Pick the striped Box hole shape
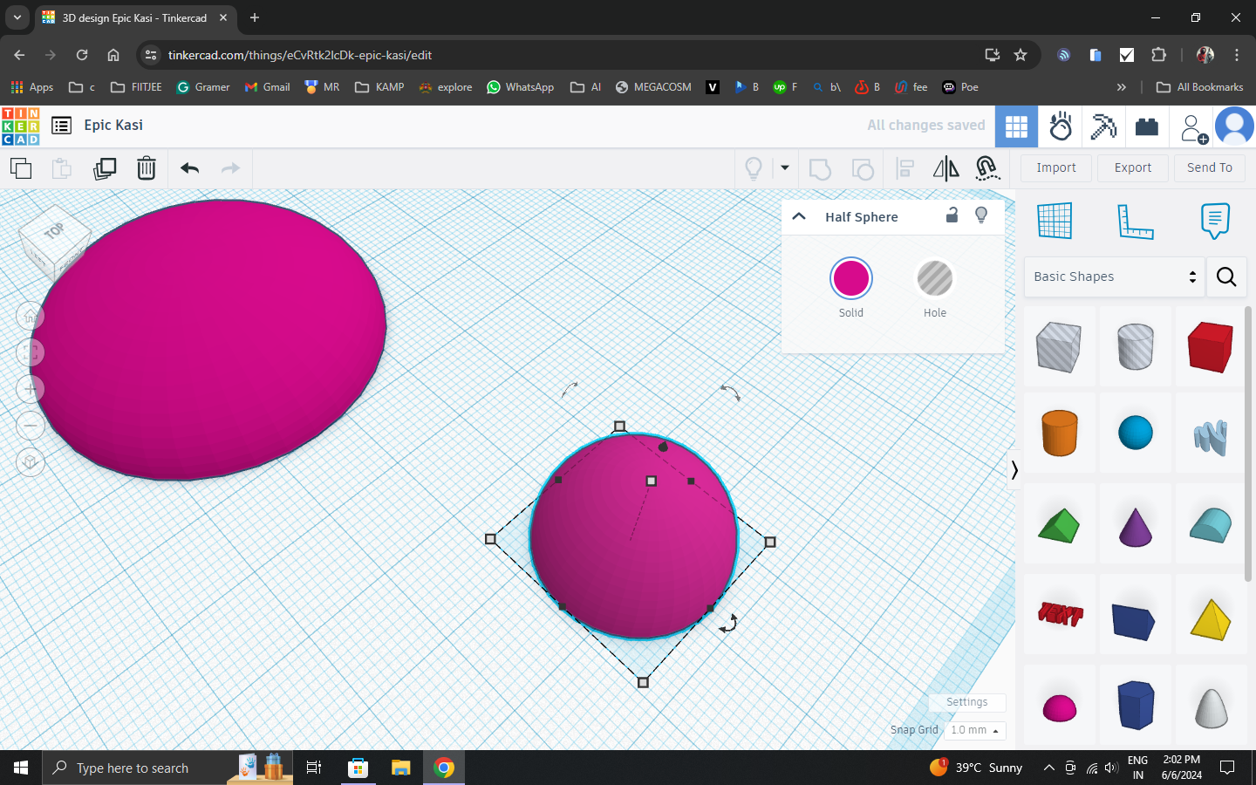 coord(1059,346)
